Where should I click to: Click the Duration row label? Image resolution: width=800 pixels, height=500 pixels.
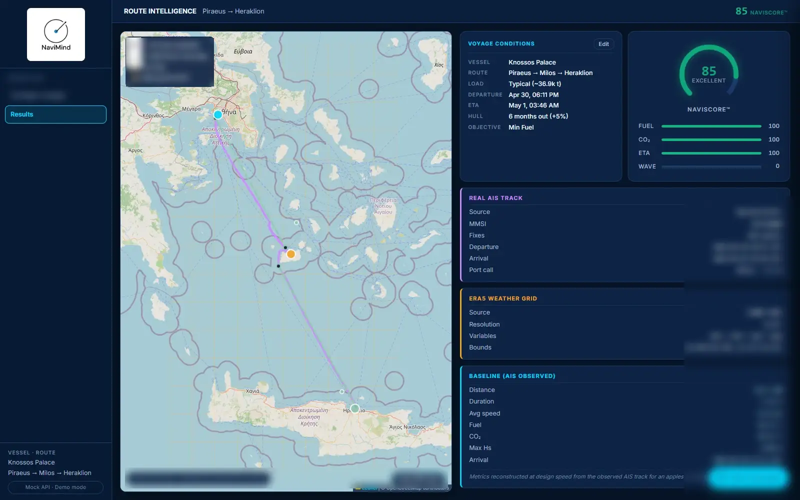click(481, 401)
